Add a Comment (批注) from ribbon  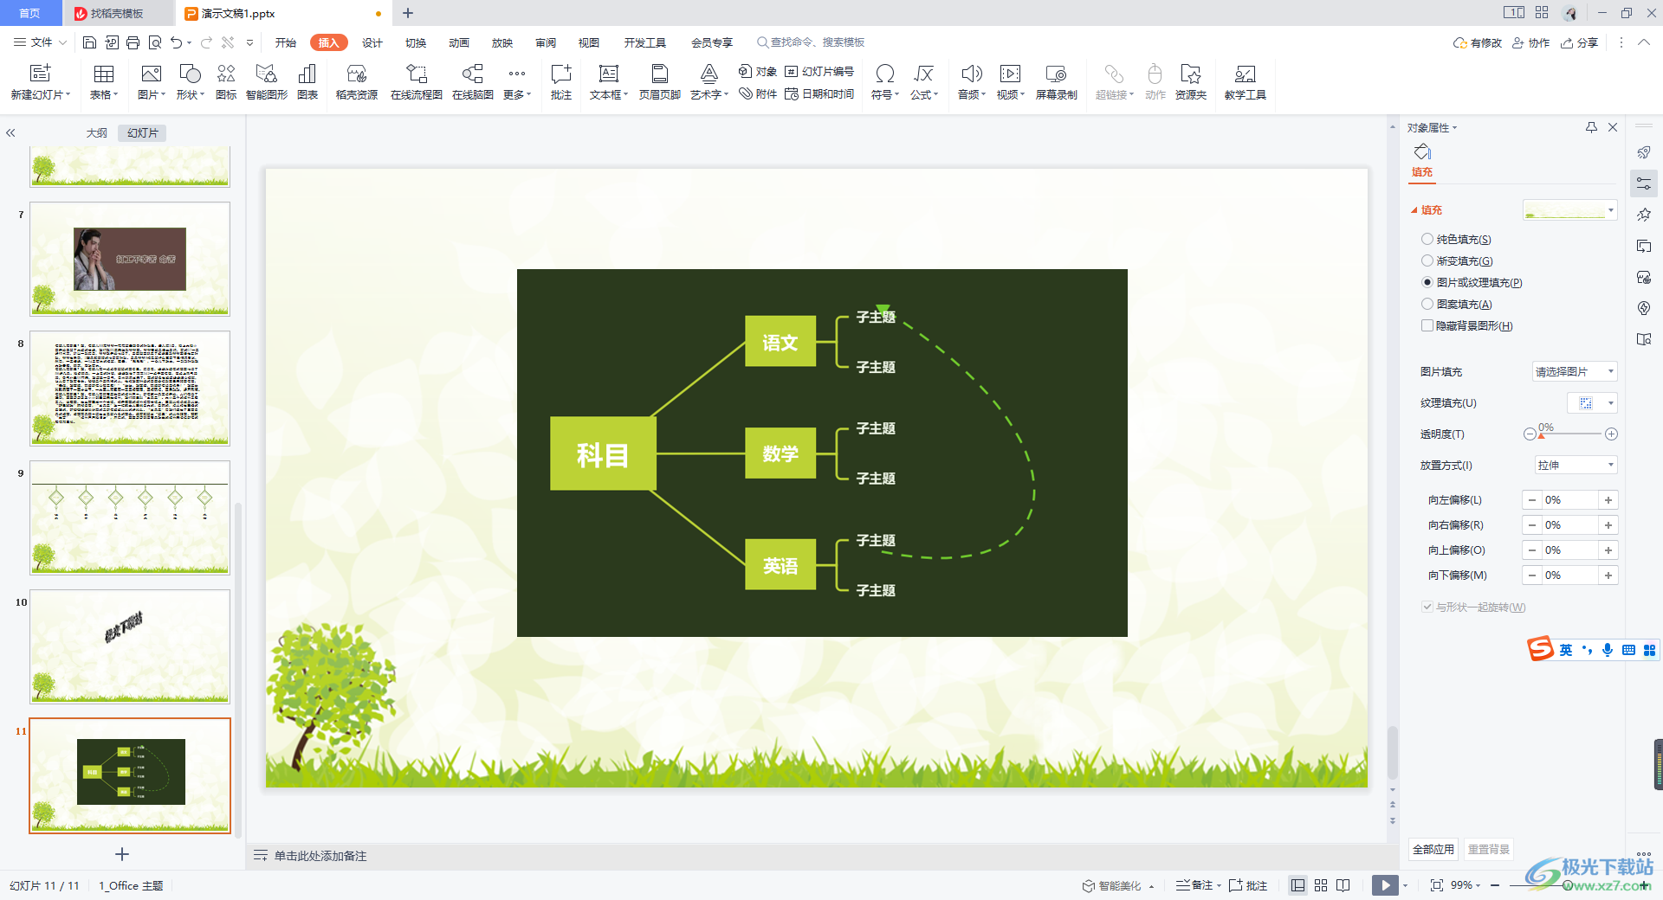pos(561,82)
